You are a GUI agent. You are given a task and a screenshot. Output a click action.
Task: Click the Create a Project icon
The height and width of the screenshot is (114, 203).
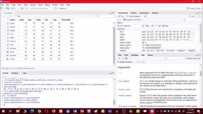[8, 9]
